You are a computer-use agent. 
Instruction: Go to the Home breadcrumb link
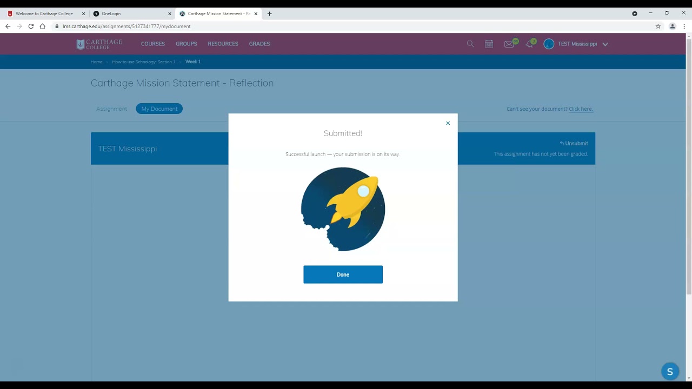tap(96, 62)
